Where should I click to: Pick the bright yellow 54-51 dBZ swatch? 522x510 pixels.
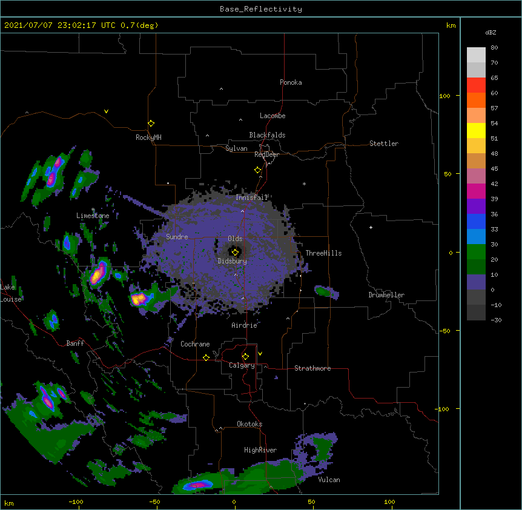[476, 130]
